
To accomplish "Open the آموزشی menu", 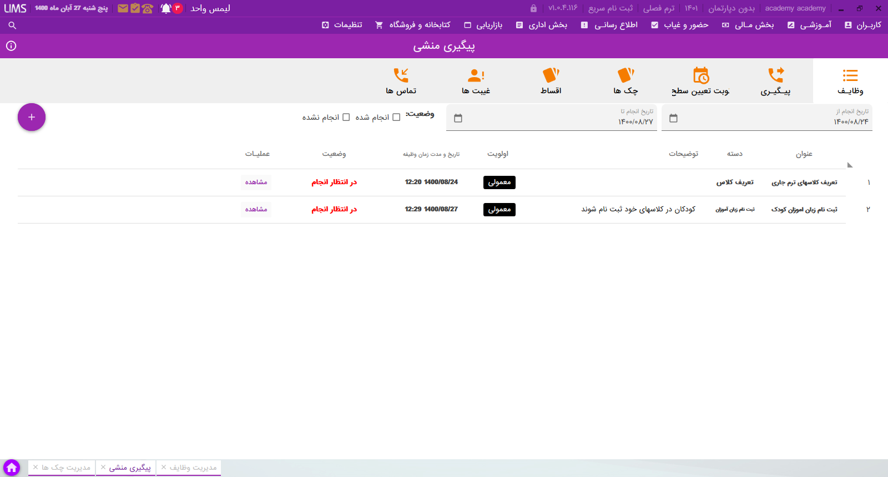I will (810, 25).
